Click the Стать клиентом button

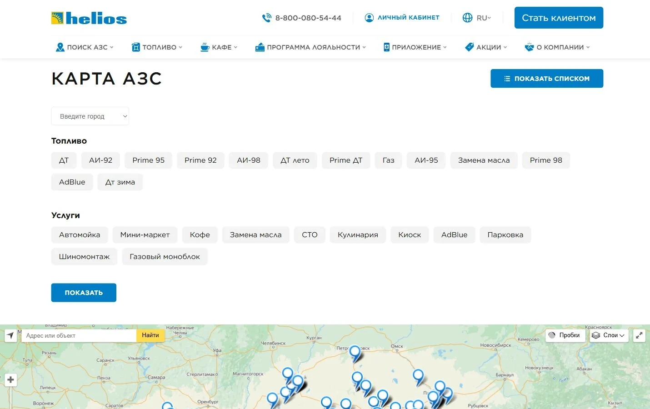[559, 18]
